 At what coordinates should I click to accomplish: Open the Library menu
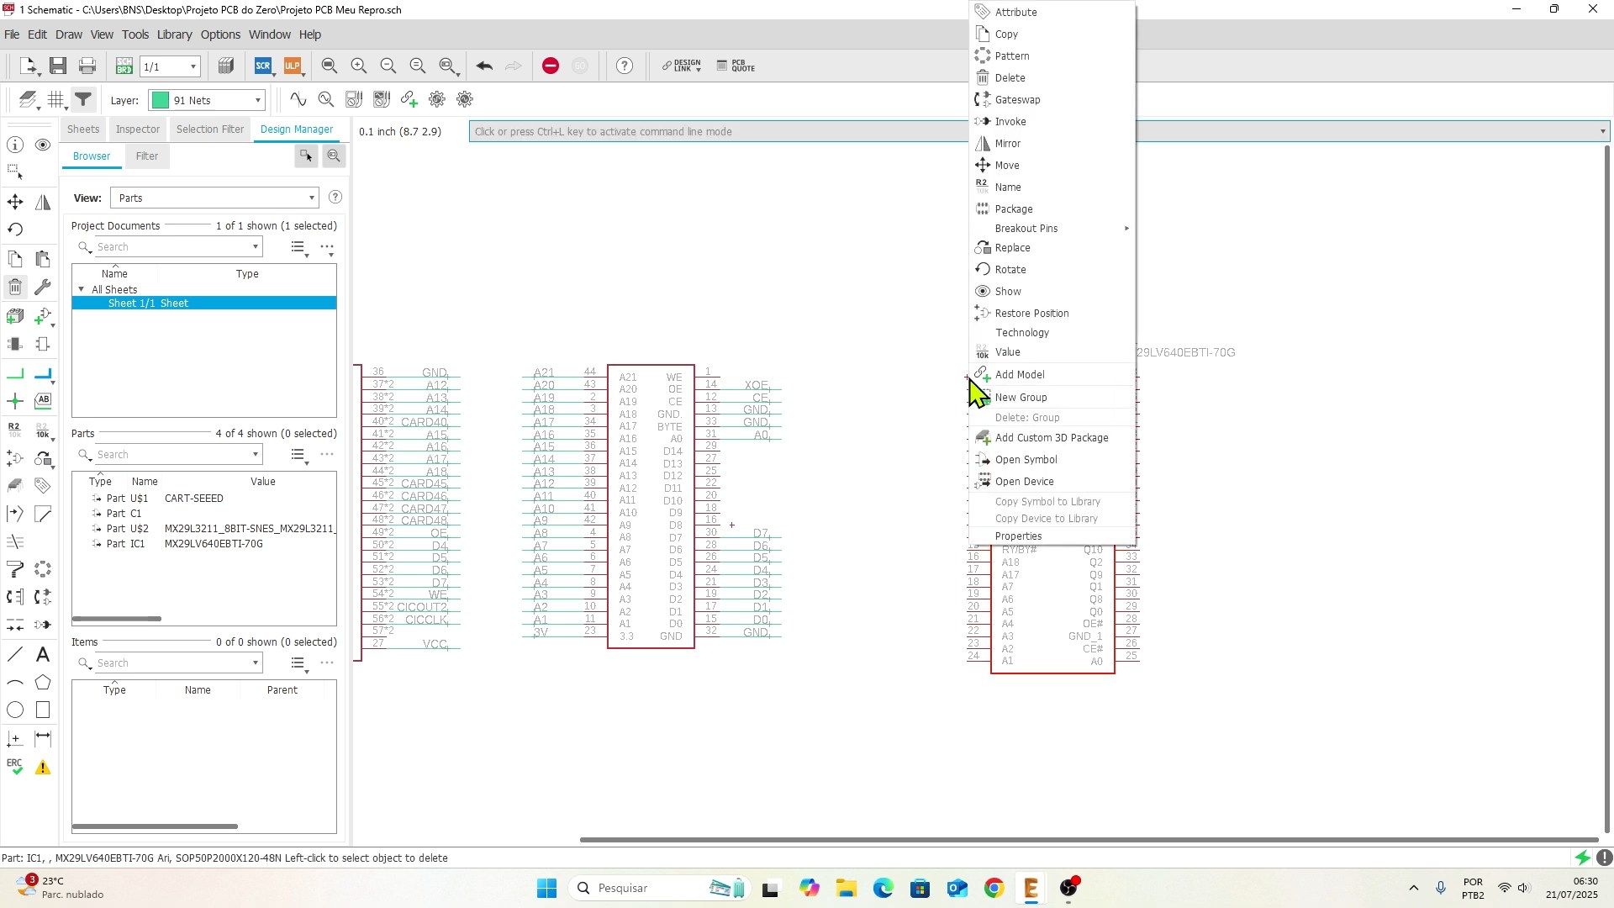coord(174,35)
